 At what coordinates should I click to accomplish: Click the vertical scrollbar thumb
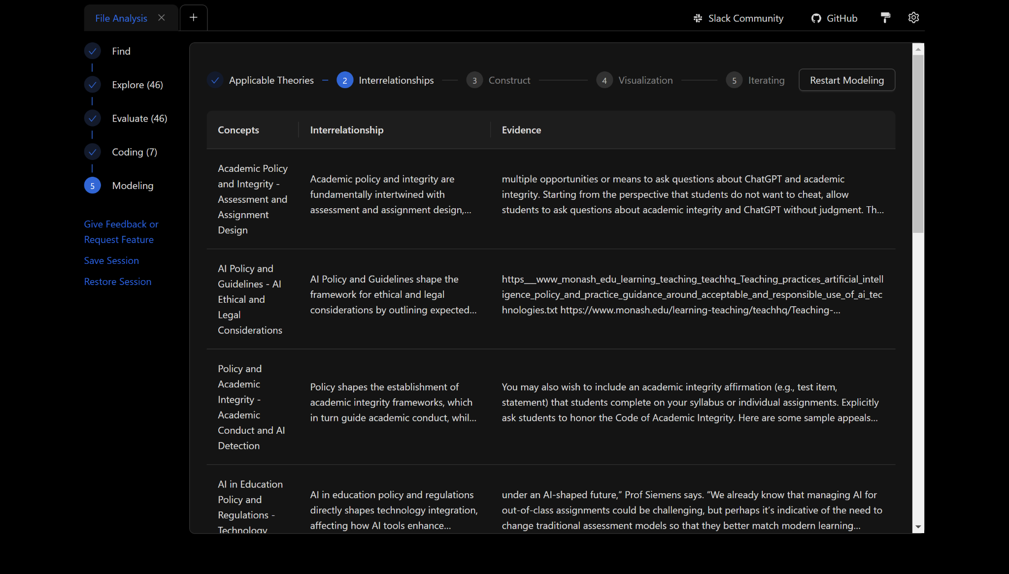(x=918, y=144)
